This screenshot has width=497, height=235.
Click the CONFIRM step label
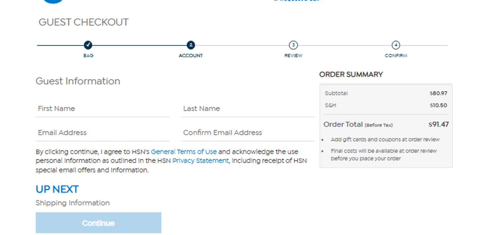[396, 56]
